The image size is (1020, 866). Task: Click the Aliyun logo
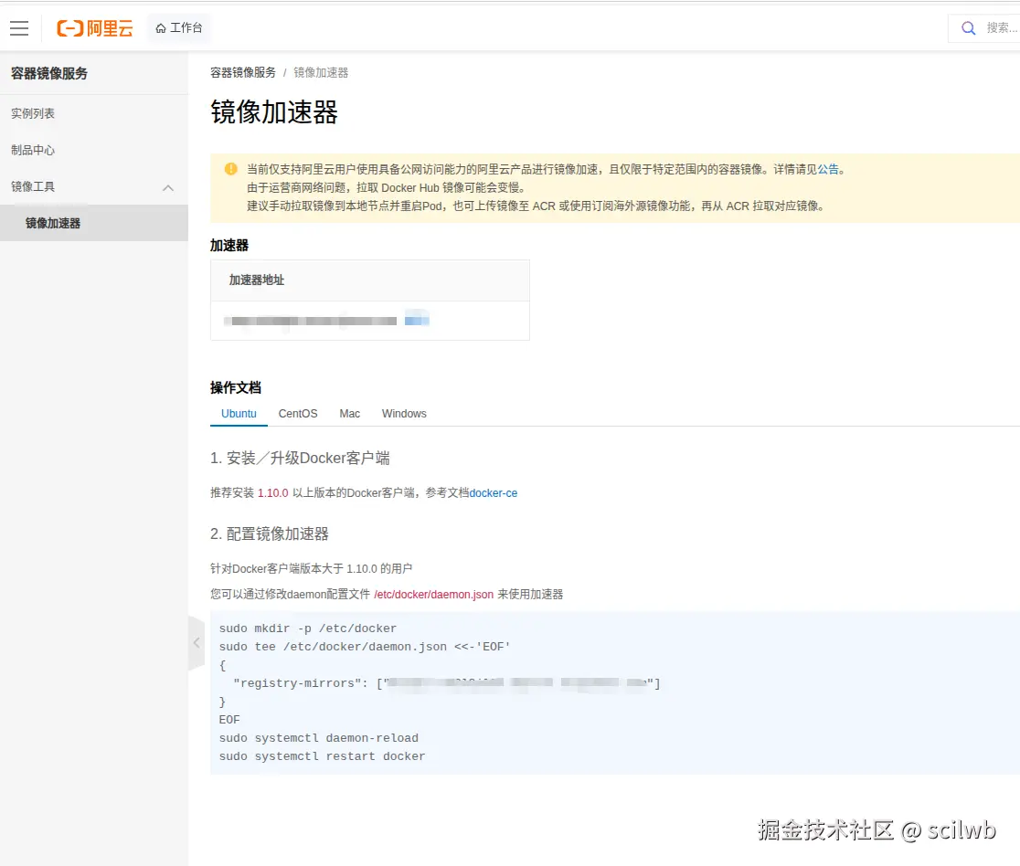pyautogui.click(x=95, y=28)
